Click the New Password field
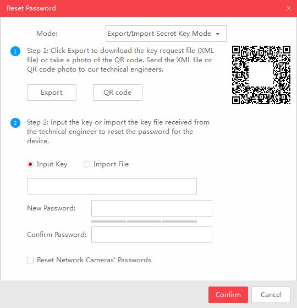 (x=152, y=208)
